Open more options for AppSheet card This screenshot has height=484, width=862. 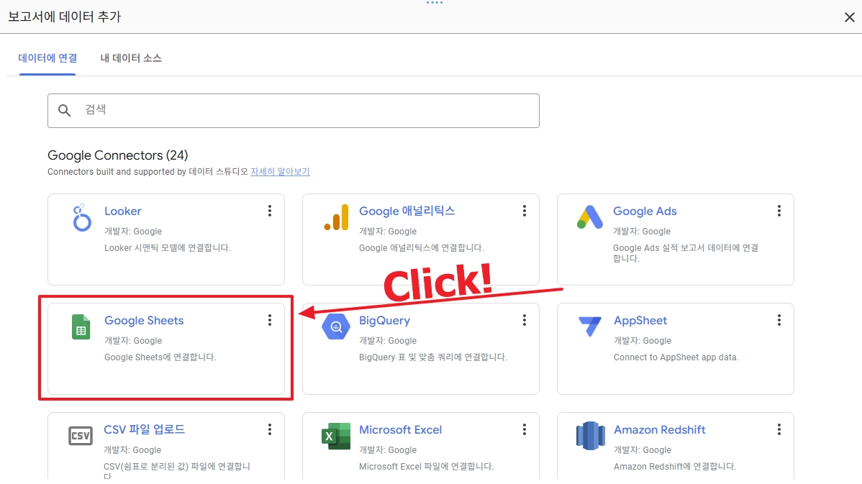click(779, 320)
